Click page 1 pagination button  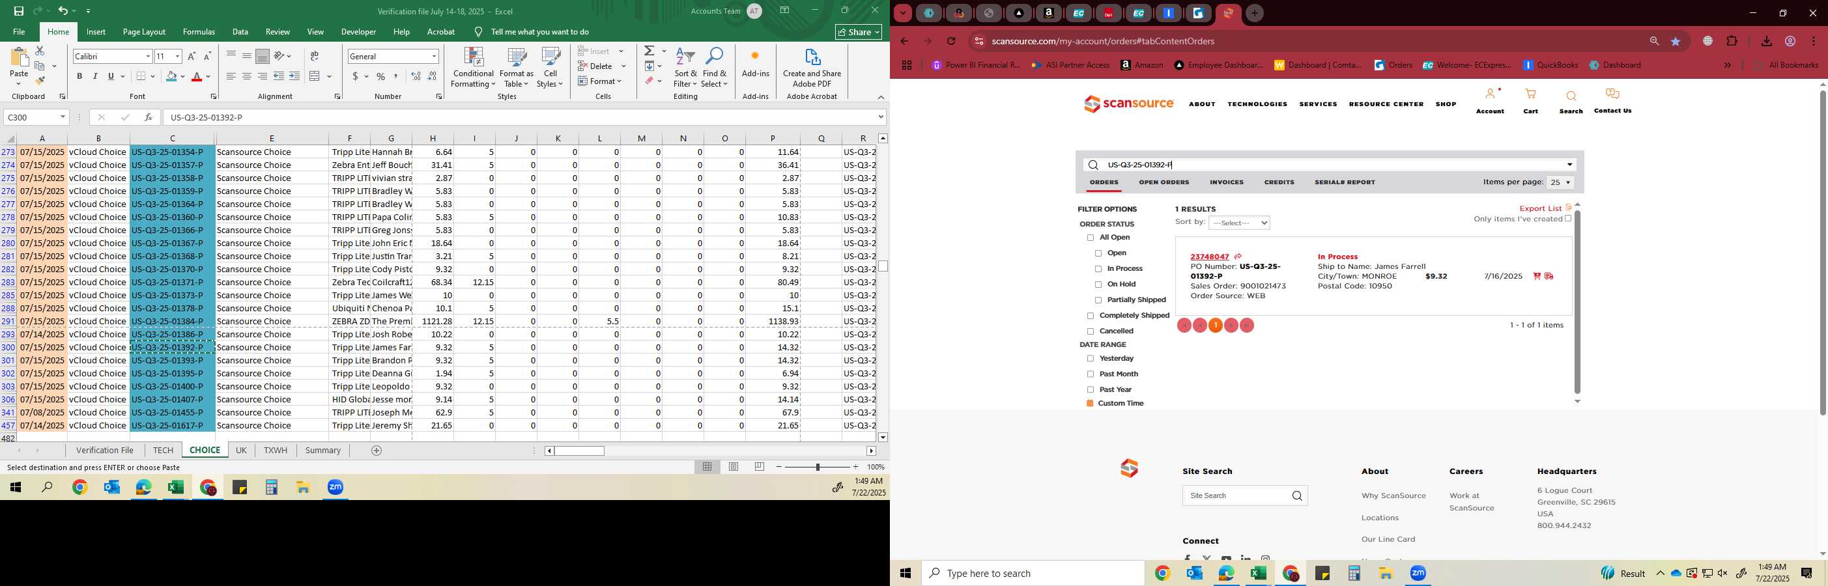click(x=1216, y=326)
